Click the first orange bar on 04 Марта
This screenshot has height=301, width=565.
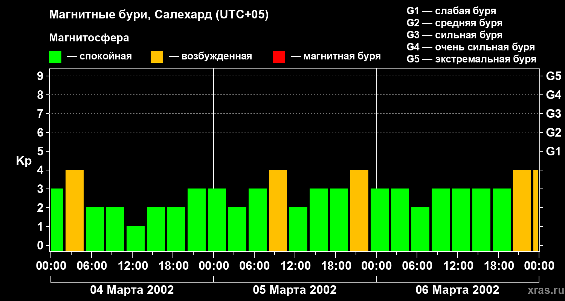point(75,211)
